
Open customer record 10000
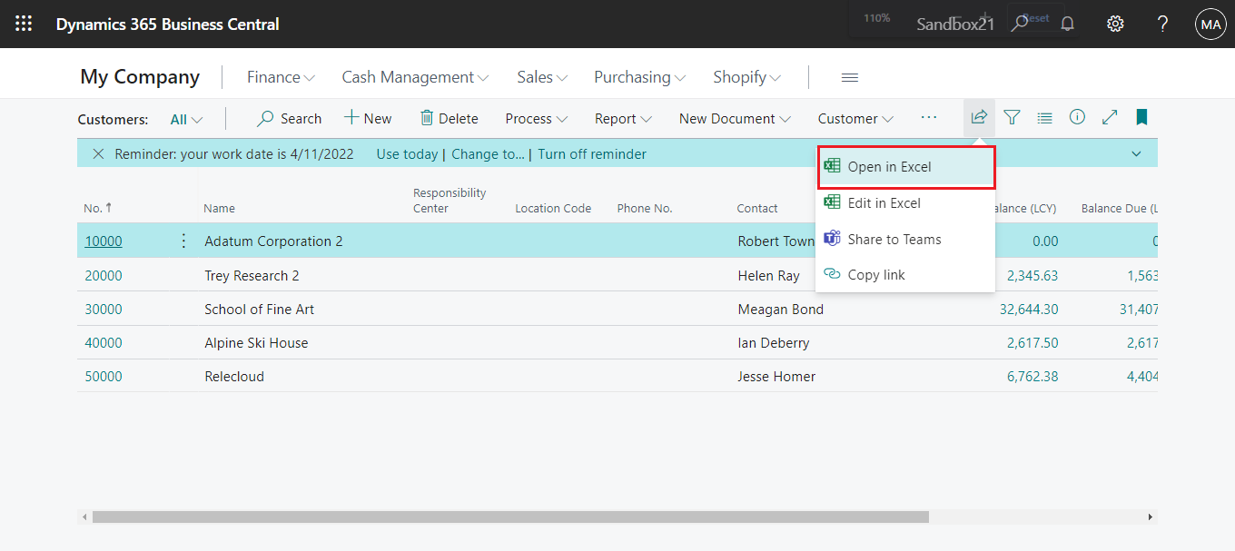tap(103, 241)
